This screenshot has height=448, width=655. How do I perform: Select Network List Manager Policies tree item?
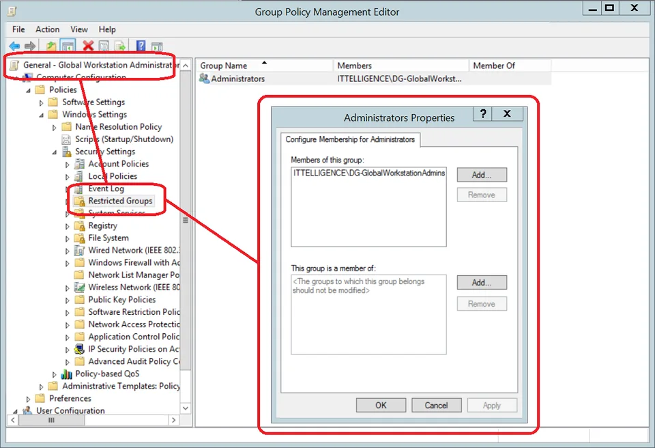coord(134,275)
